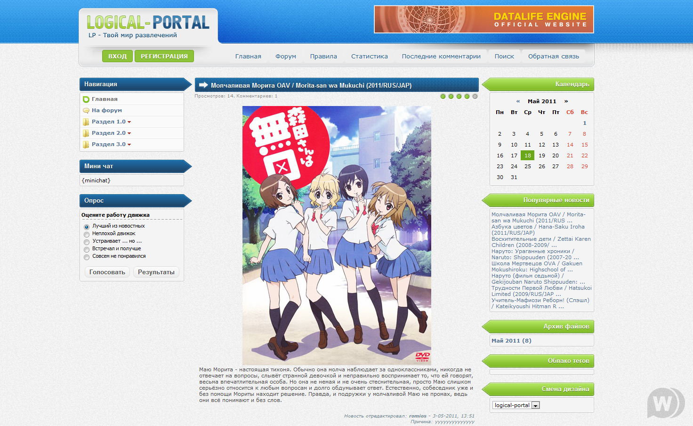The width and height of the screenshot is (693, 426).
Task: Open popular news 'Учитель-Мафиози Реборн!'
Action: click(540, 303)
